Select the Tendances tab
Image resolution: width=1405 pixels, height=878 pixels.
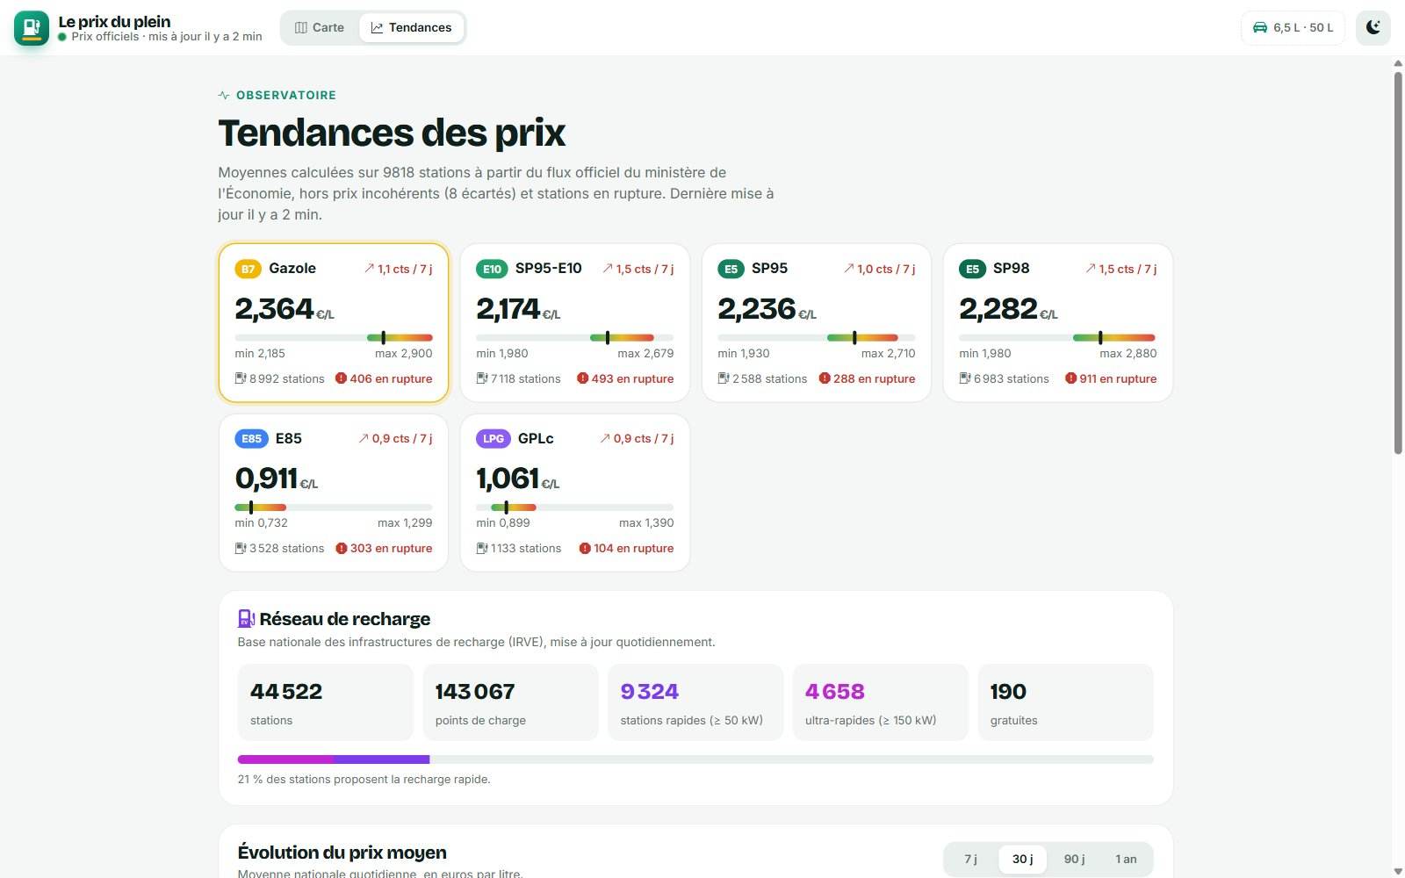pos(411,27)
